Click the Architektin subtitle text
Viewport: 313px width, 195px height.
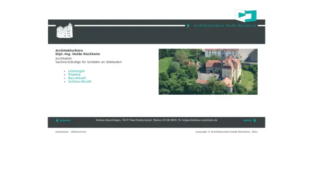[64, 58]
